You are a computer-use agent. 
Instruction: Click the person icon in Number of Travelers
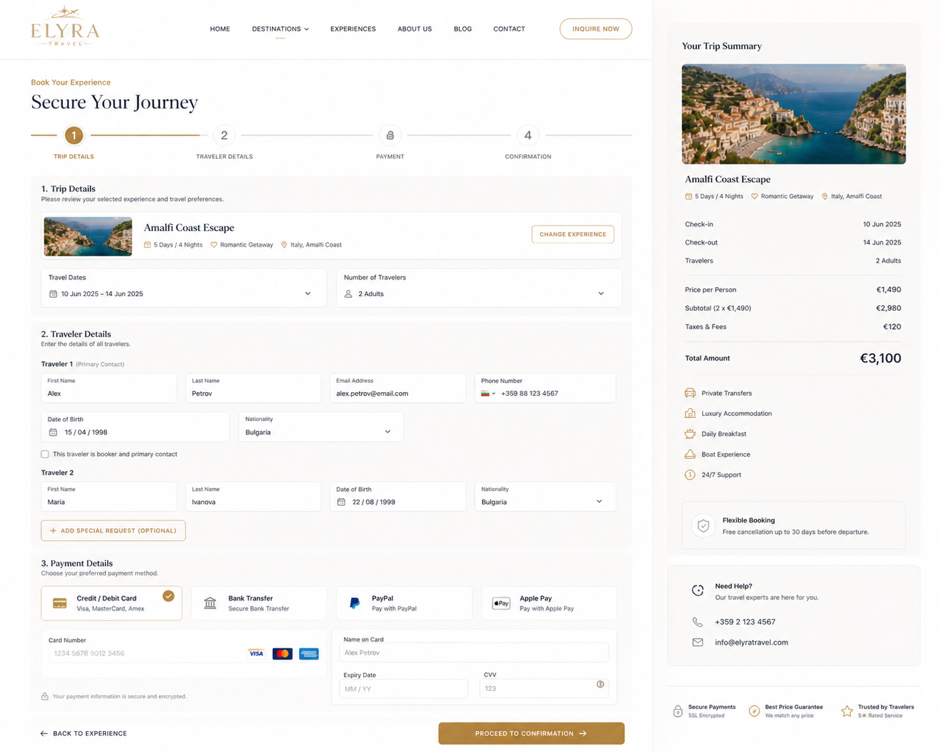tap(349, 294)
